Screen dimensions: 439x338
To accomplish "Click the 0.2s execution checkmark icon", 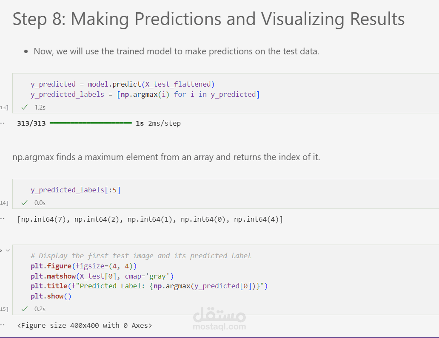I will [24, 309].
